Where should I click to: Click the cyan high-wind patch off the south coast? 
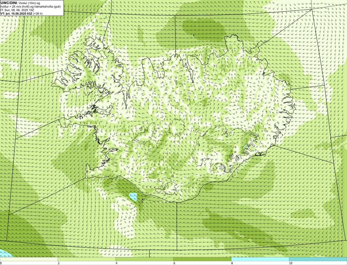pyautogui.click(x=133, y=197)
